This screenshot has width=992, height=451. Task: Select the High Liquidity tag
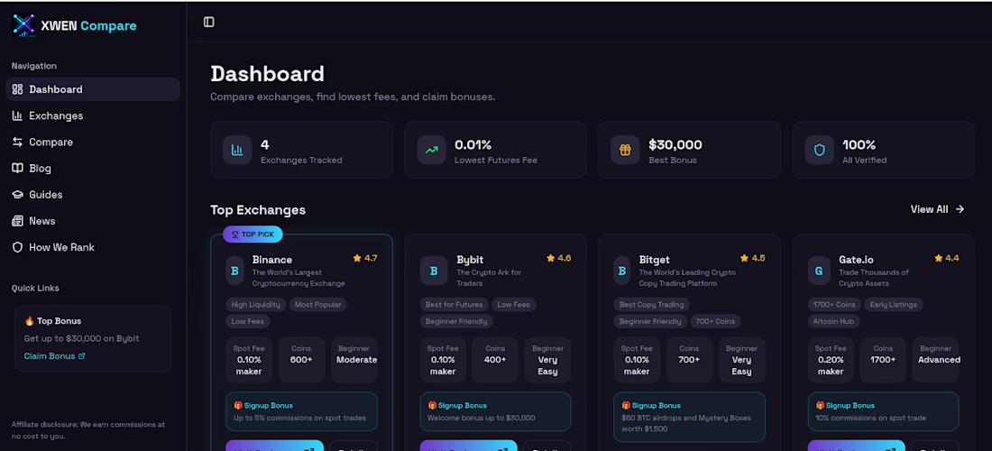pyautogui.click(x=255, y=304)
